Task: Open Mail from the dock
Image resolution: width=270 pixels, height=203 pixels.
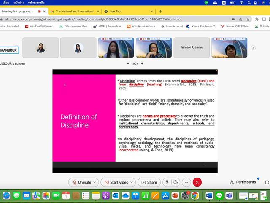Action: tap(26, 195)
